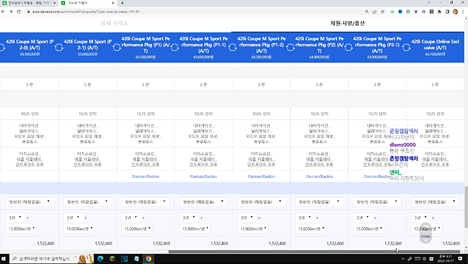
Task: Click the share page icon in address bar
Action: click(x=374, y=12)
